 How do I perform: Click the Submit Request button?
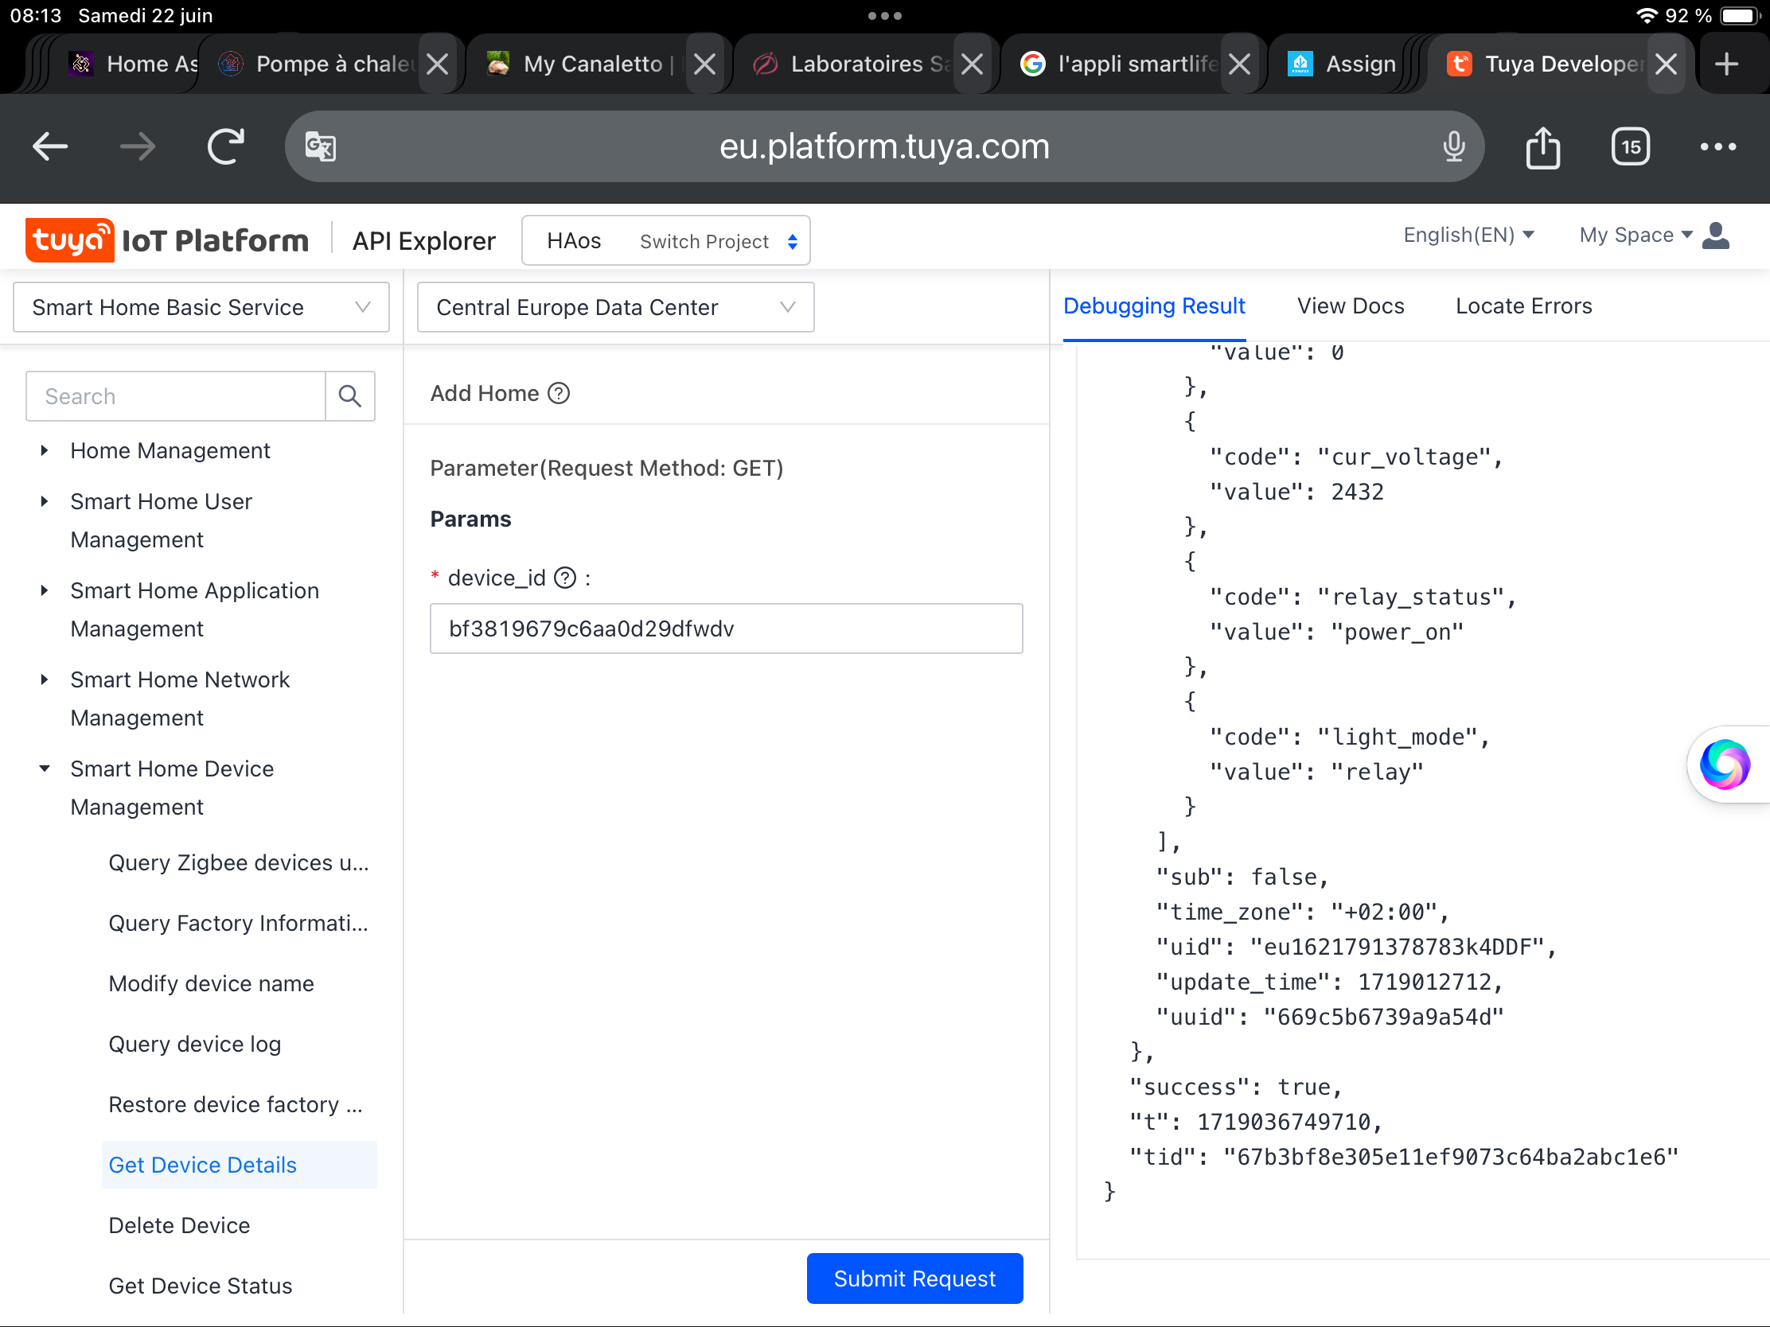914,1278
